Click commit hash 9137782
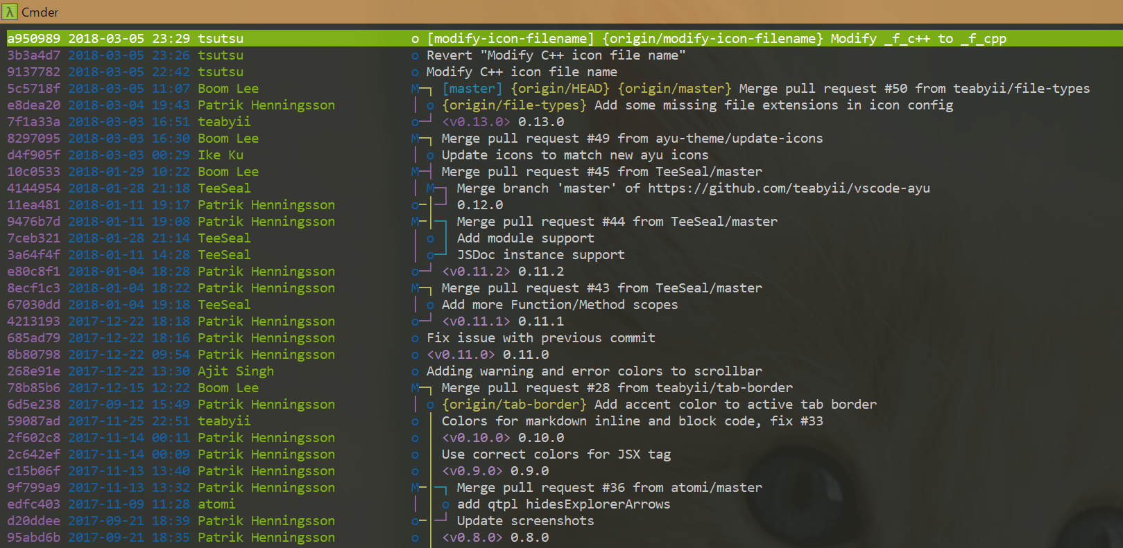Screen dimensions: 1123x548 coord(33,72)
